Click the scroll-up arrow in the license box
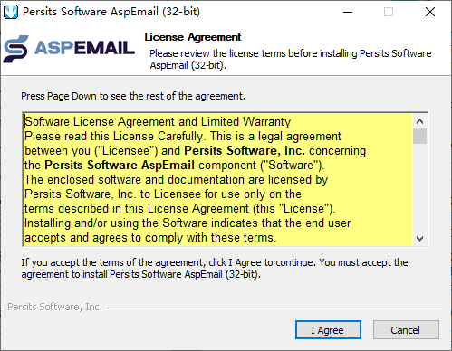Screen dimensions: 452x351 (x=419, y=121)
